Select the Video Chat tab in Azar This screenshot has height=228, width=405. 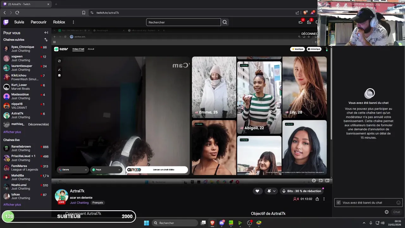point(78,49)
